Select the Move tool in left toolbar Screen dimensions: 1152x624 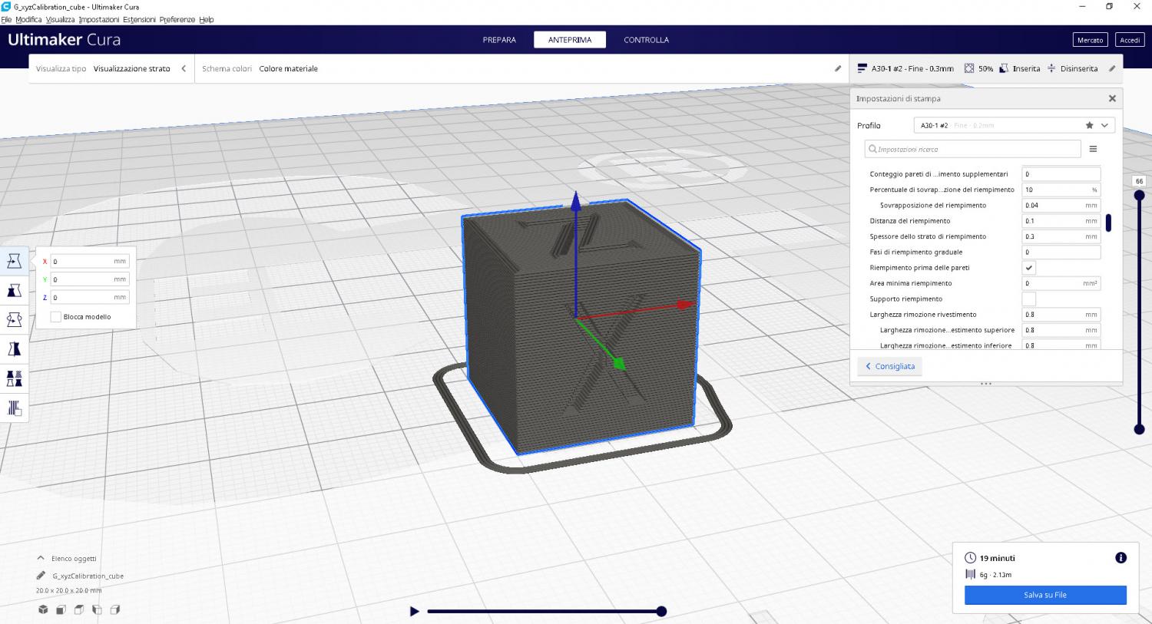click(x=14, y=261)
